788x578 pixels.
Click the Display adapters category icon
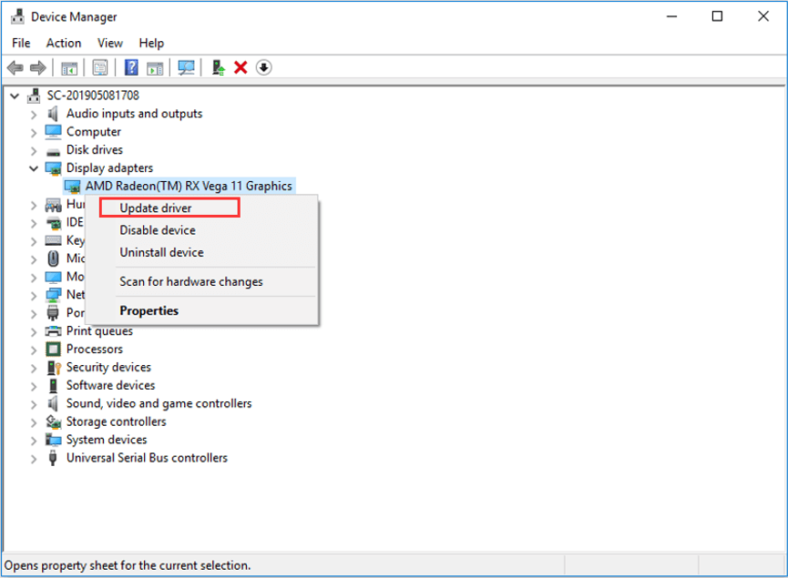(x=53, y=168)
